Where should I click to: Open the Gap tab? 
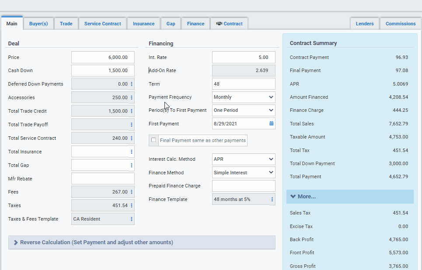click(171, 24)
